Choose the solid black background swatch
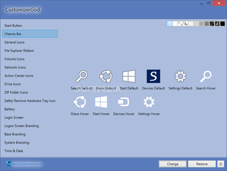The width and height of the screenshot is (227, 171). [x=222, y=24]
